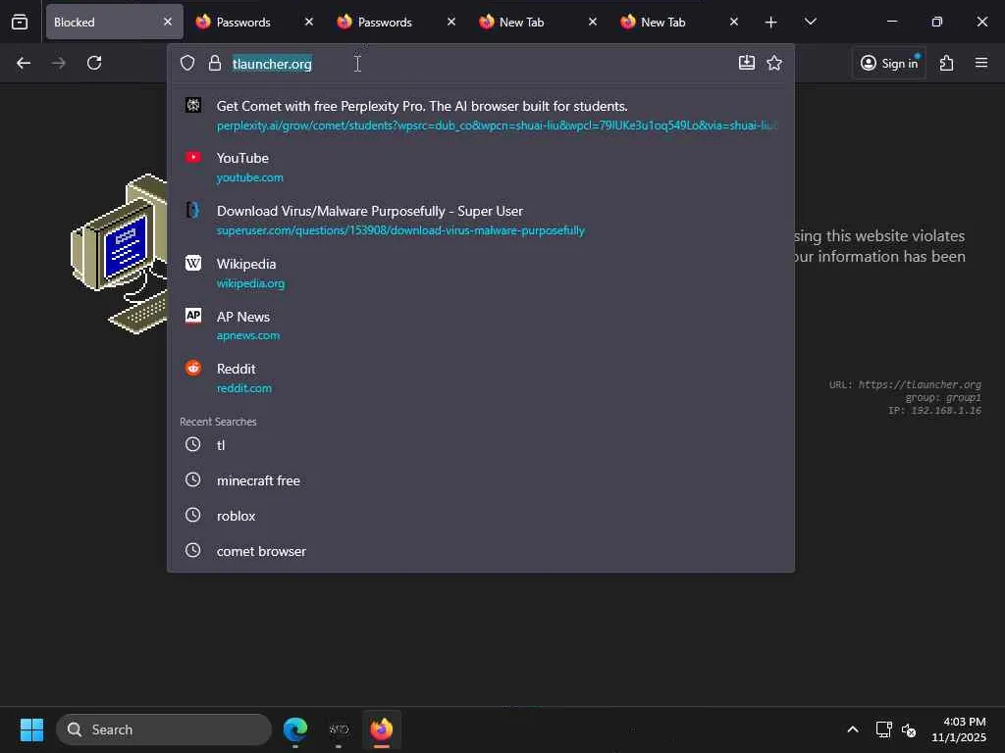Select recent search 'minecraft free'
The width and height of the screenshot is (1005, 753).
coord(481,480)
